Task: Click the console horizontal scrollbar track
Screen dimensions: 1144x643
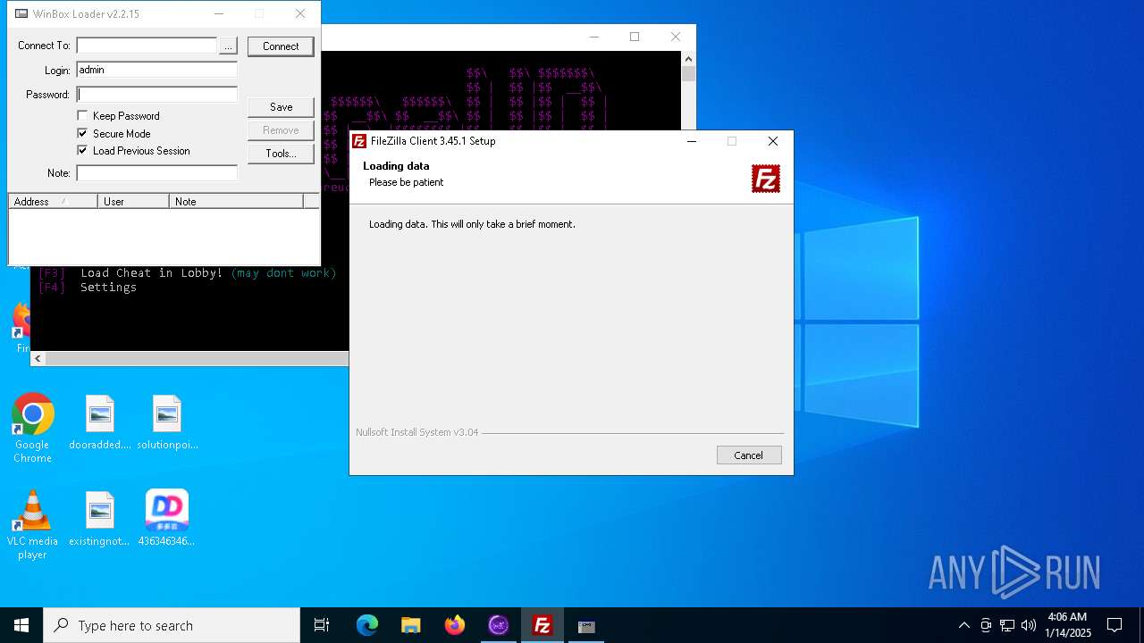Action: (197, 359)
